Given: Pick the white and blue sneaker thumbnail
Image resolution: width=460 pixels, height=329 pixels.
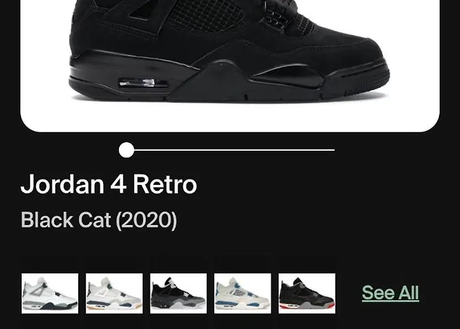Looking at the screenshot, I should (242, 293).
